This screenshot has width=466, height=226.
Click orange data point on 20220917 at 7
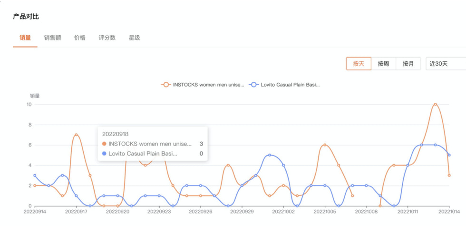pos(76,135)
